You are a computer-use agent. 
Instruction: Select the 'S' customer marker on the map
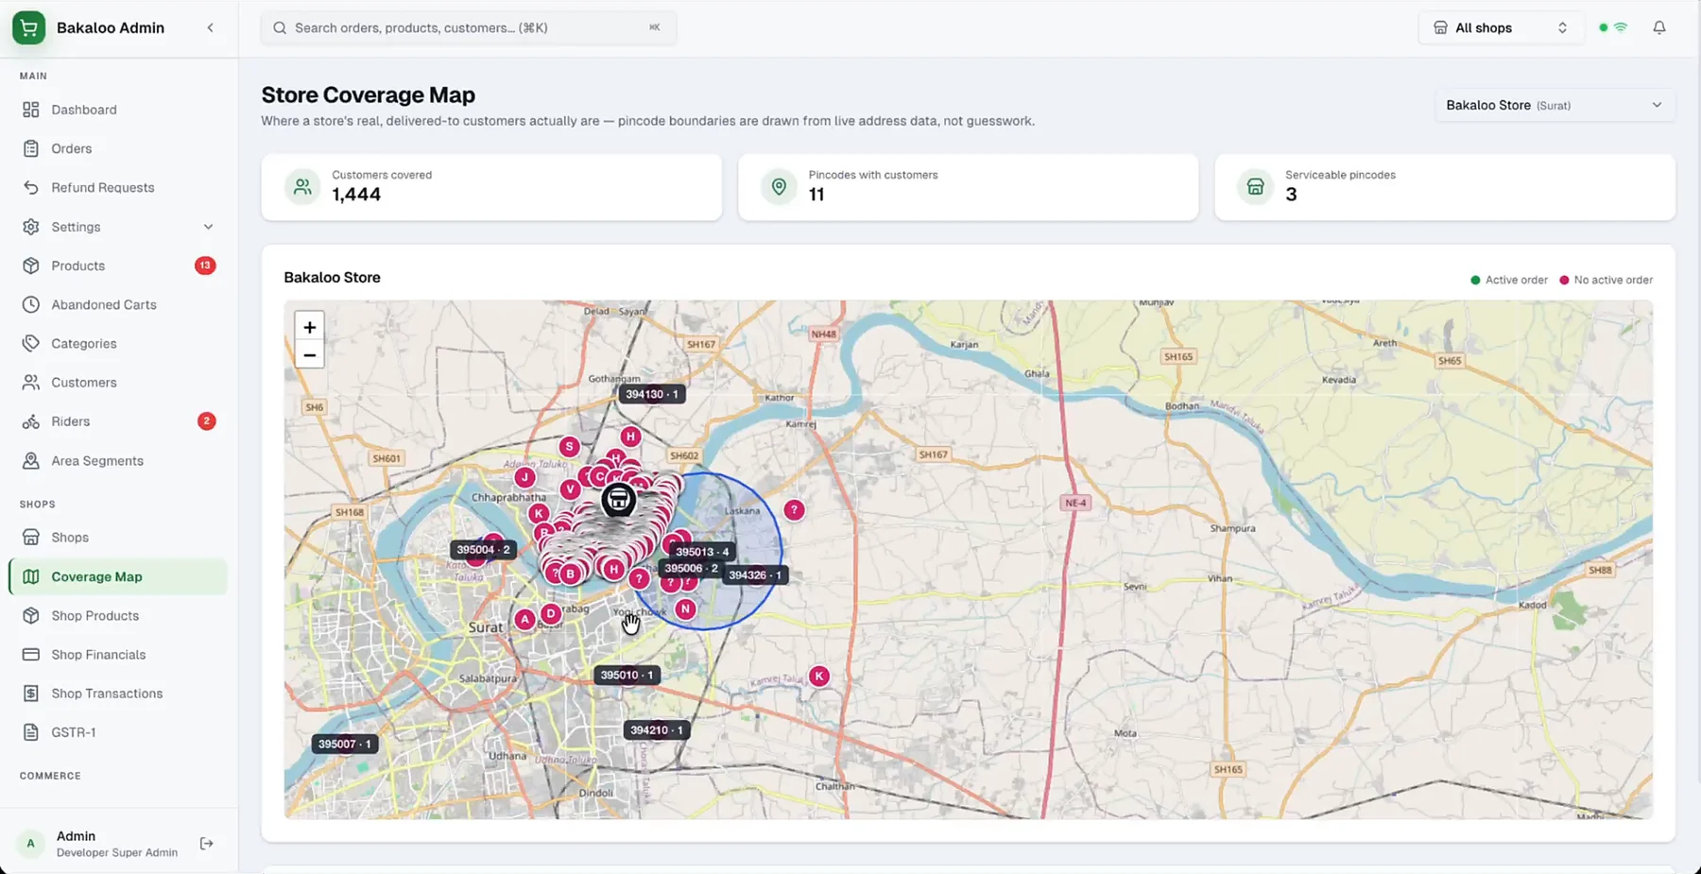coord(569,446)
